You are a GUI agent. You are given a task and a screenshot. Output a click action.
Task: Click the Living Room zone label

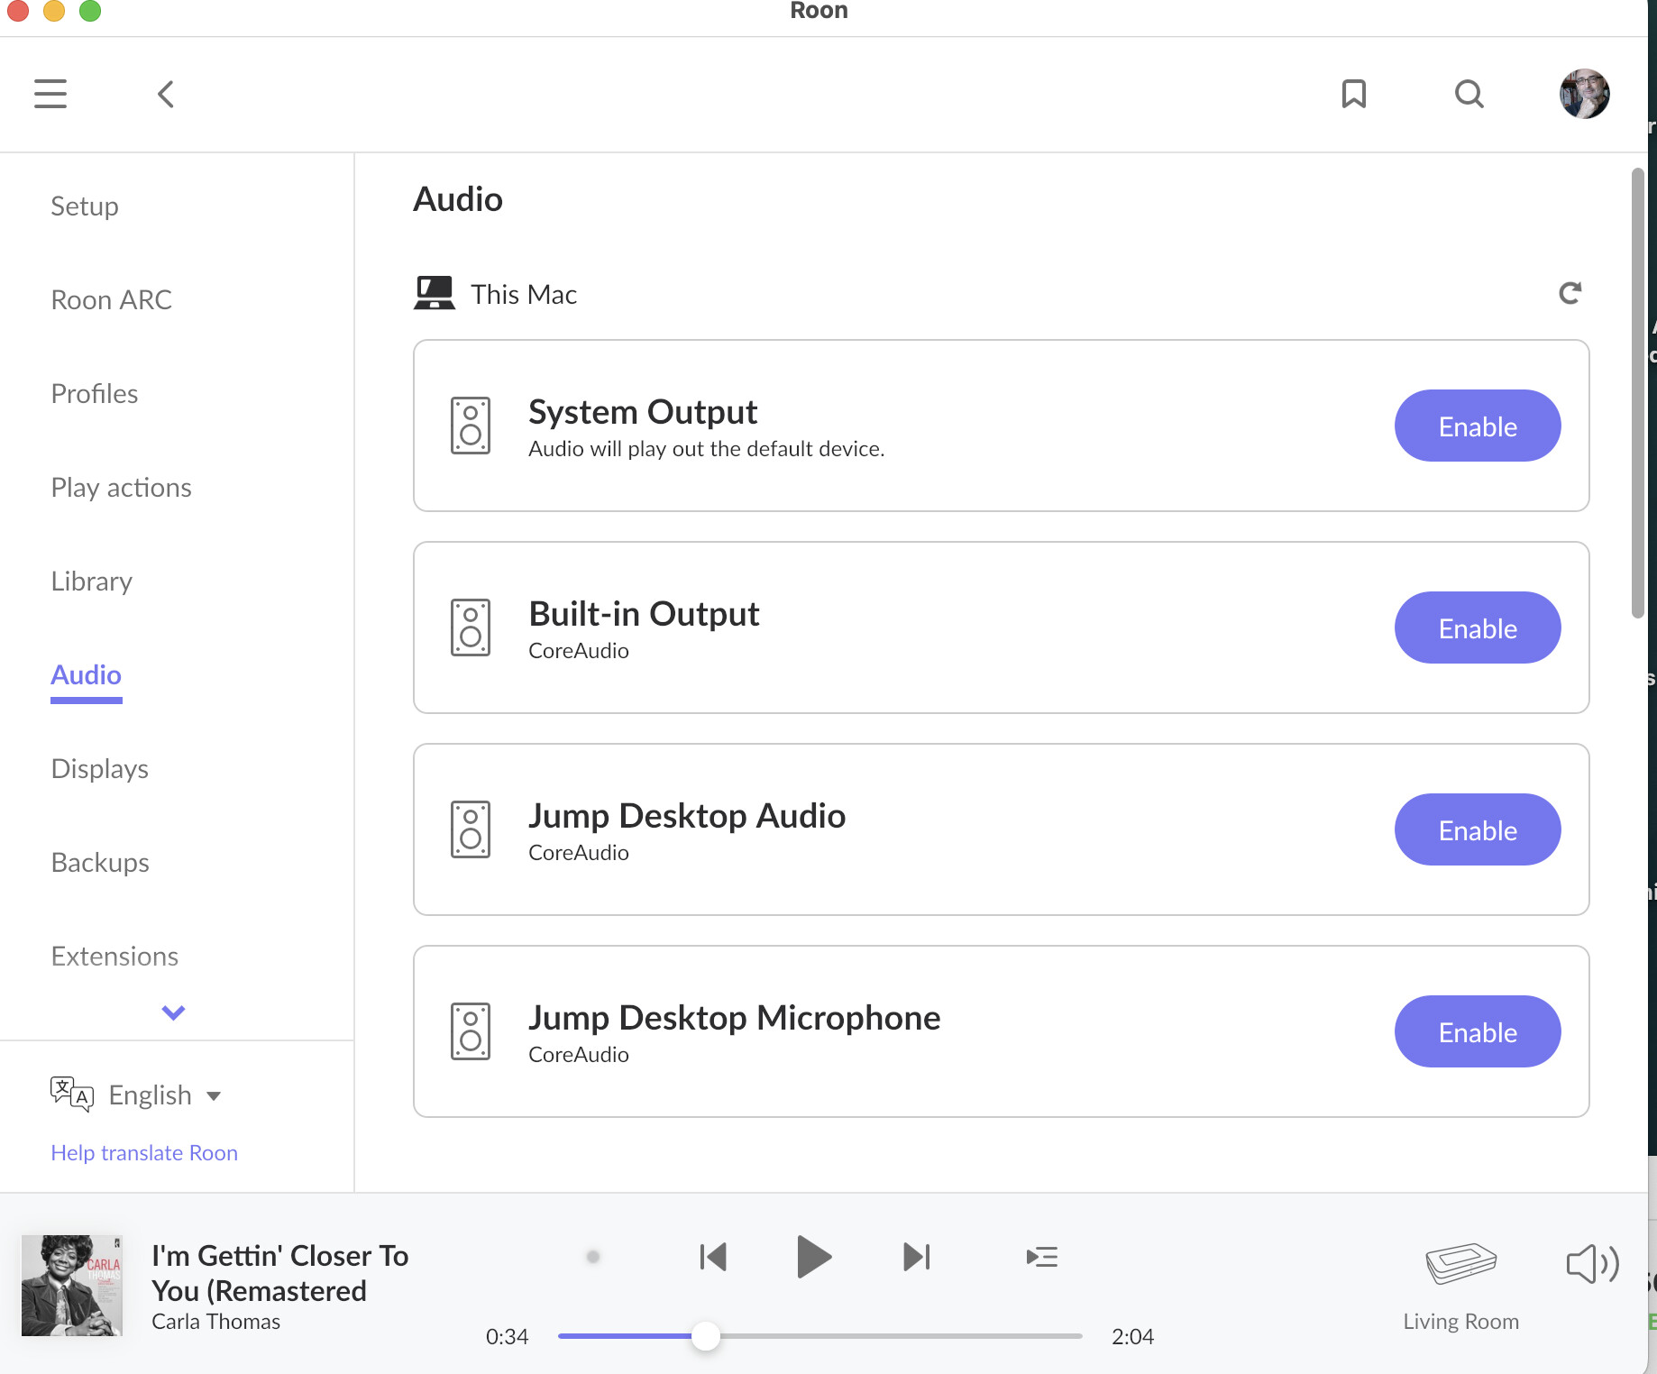(1460, 1322)
